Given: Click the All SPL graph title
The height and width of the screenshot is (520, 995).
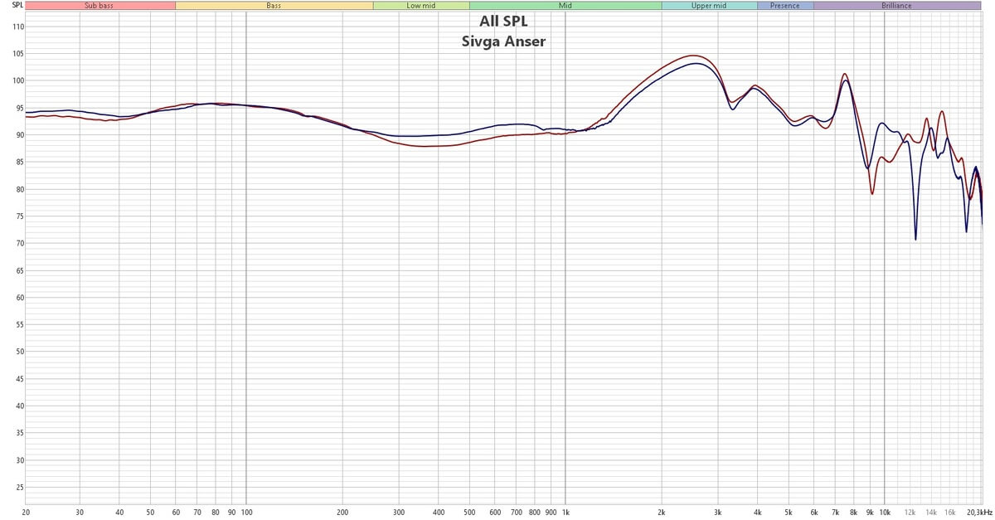Looking at the screenshot, I should click(x=503, y=22).
